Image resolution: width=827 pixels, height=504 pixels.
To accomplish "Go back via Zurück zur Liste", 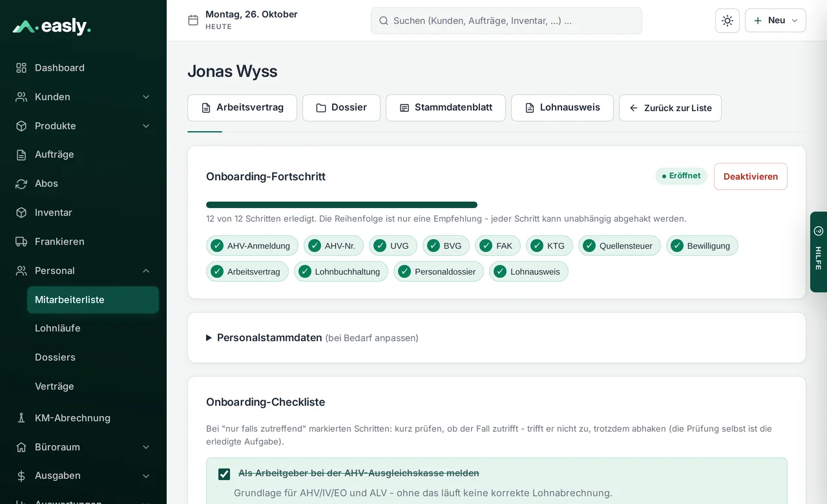I will pyautogui.click(x=670, y=108).
